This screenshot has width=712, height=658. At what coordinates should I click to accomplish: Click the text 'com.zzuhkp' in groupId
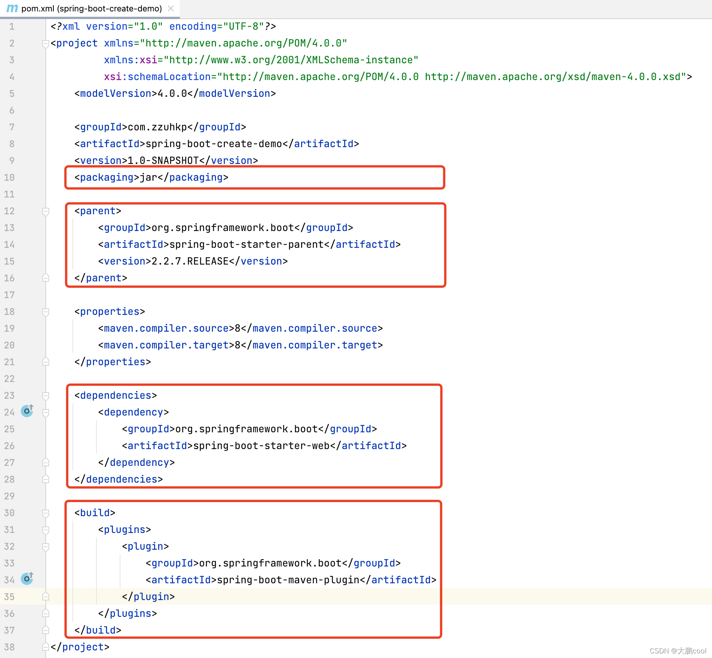click(x=157, y=127)
